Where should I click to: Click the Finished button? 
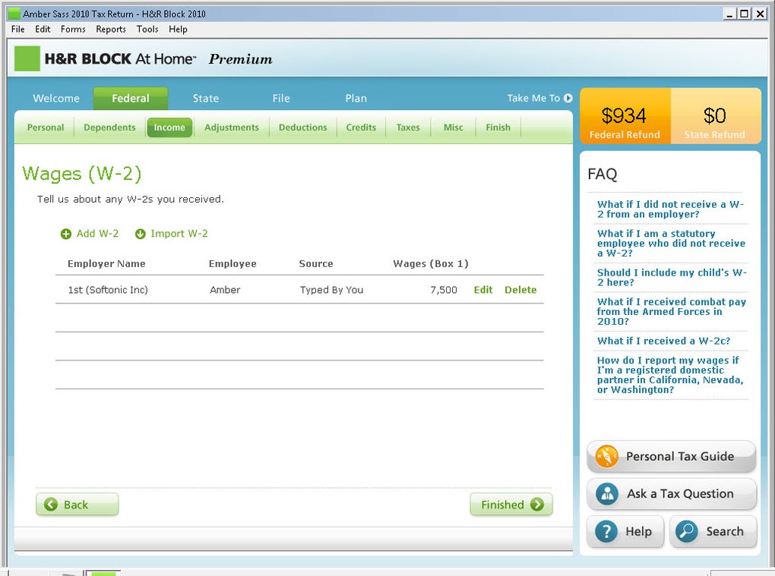pos(511,505)
